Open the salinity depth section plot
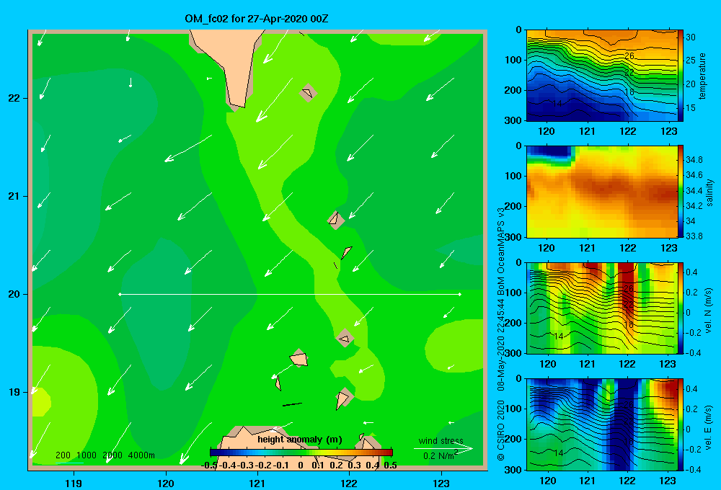The image size is (721, 490). [x=601, y=192]
